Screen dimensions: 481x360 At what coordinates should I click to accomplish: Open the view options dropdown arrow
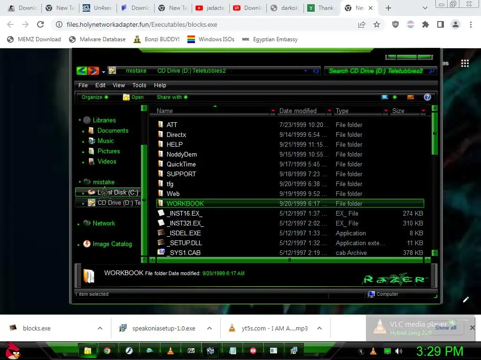395,97
